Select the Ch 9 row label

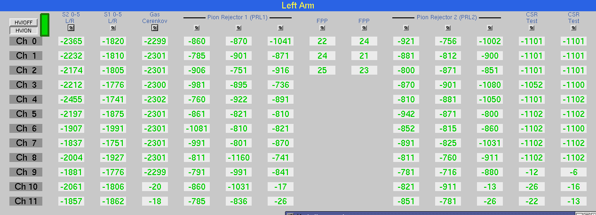(x=26, y=172)
